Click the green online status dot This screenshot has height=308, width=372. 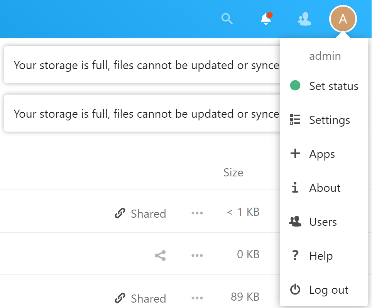pos(295,86)
